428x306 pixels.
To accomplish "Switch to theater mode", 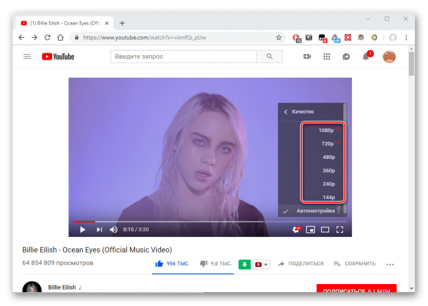I will 325,230.
